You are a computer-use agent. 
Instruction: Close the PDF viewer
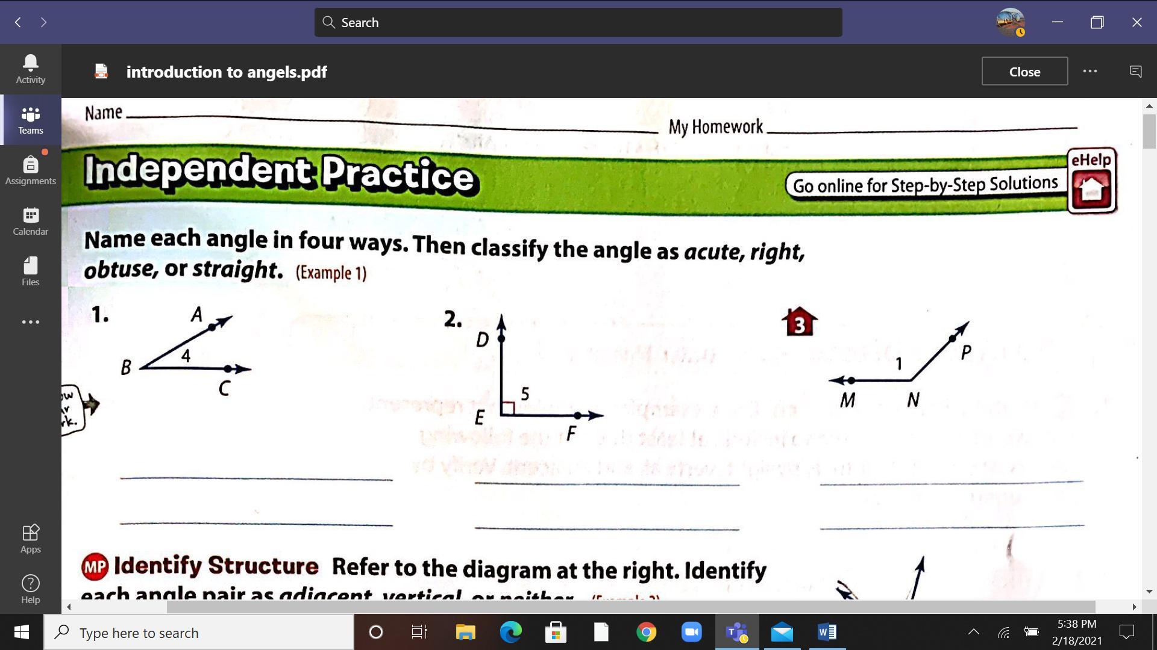[x=1024, y=72]
